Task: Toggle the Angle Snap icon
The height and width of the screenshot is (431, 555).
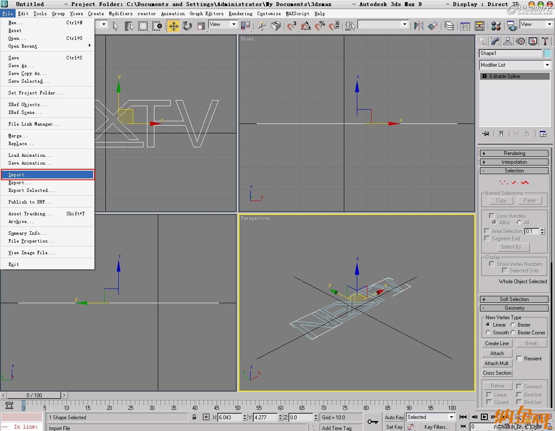Action: coord(306,26)
